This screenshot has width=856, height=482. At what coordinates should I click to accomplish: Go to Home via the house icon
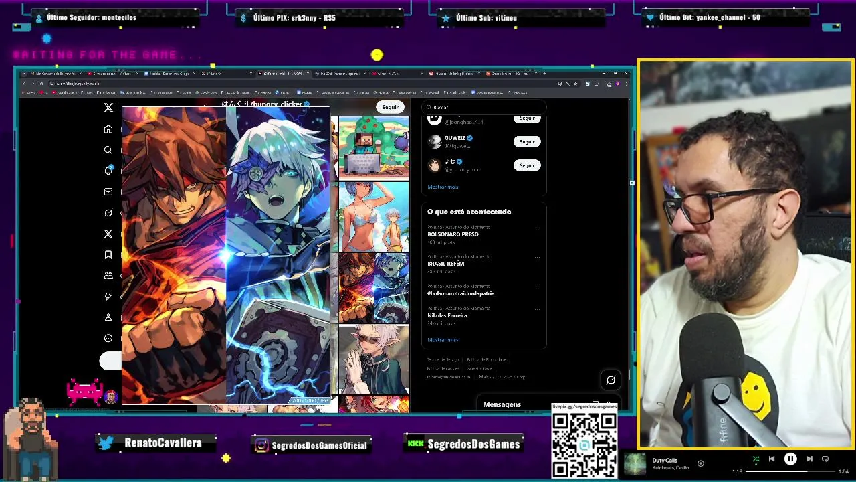coord(108,129)
